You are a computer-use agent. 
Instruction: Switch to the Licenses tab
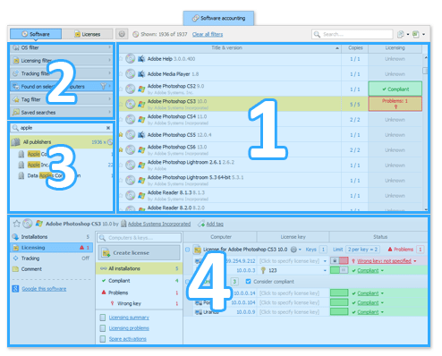pos(88,34)
